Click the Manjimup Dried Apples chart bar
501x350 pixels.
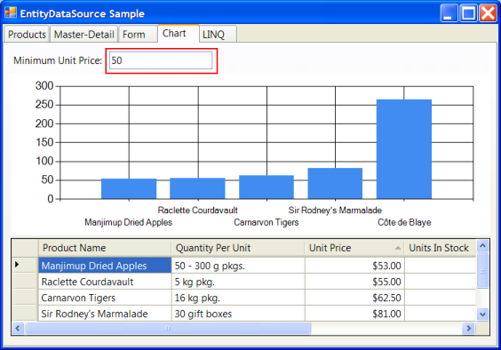[x=129, y=189]
